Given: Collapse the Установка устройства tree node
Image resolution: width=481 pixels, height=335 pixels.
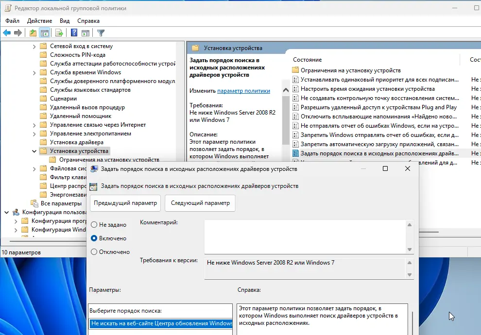Looking at the screenshot, I should pyautogui.click(x=34, y=151).
